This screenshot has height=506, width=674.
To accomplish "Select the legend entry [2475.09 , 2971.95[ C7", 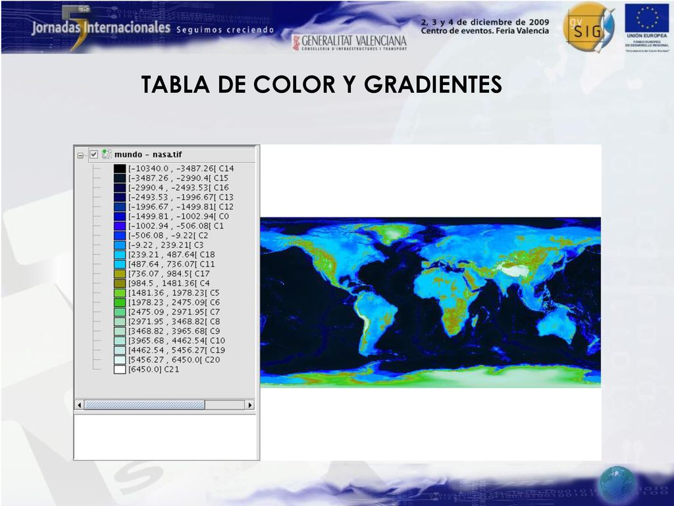I will click(x=174, y=312).
